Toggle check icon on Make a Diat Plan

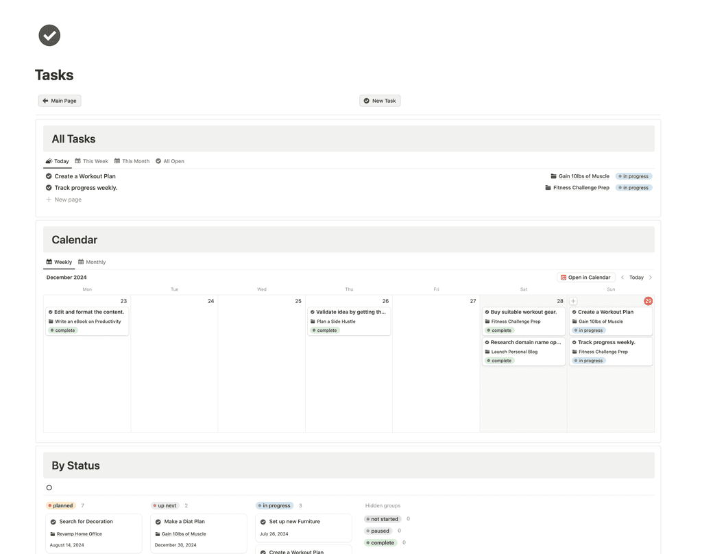158,522
